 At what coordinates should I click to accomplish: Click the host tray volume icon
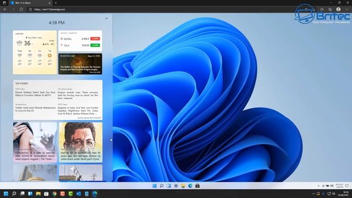334,194
